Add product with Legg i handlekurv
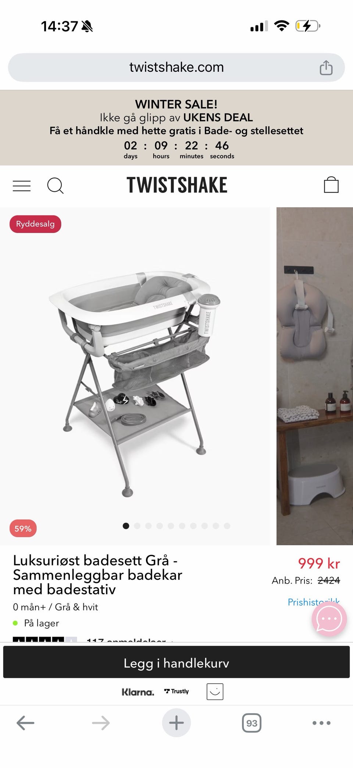This screenshot has width=353, height=768. coord(176,663)
